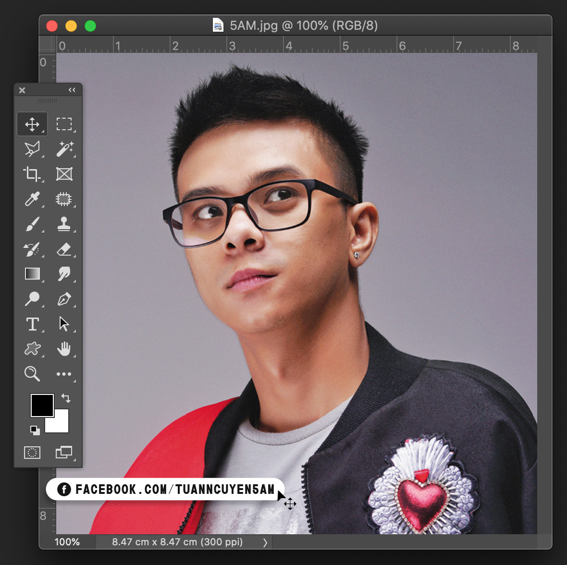The width and height of the screenshot is (567, 565).
Task: Activate the Crop tool
Action: click(32, 174)
